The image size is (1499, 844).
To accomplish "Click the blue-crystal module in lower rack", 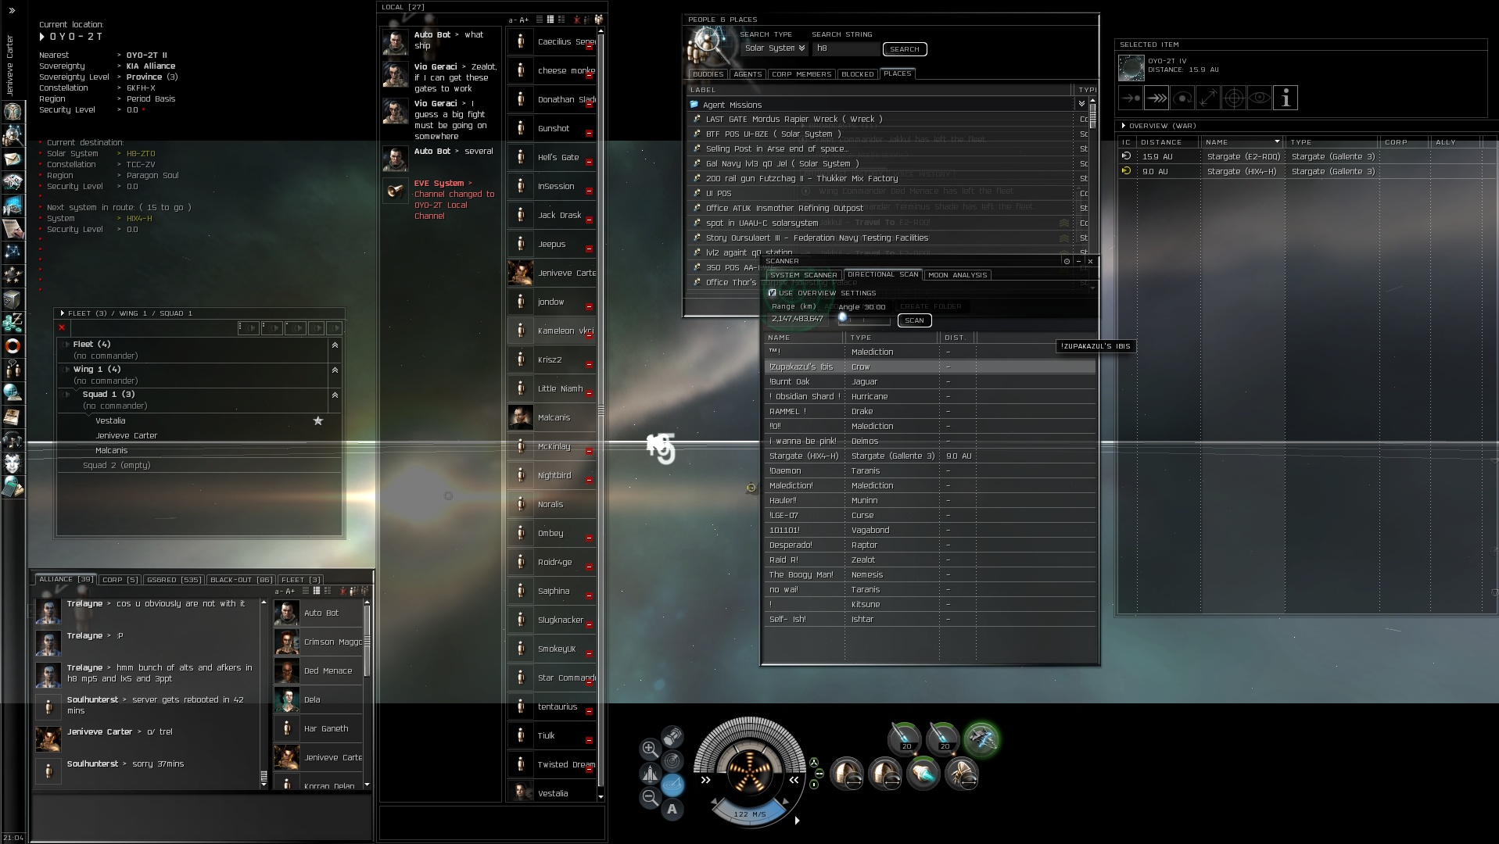I will (x=923, y=774).
